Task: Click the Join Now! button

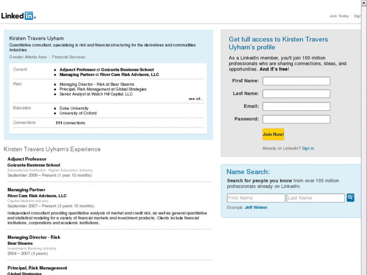Action: (x=273, y=134)
